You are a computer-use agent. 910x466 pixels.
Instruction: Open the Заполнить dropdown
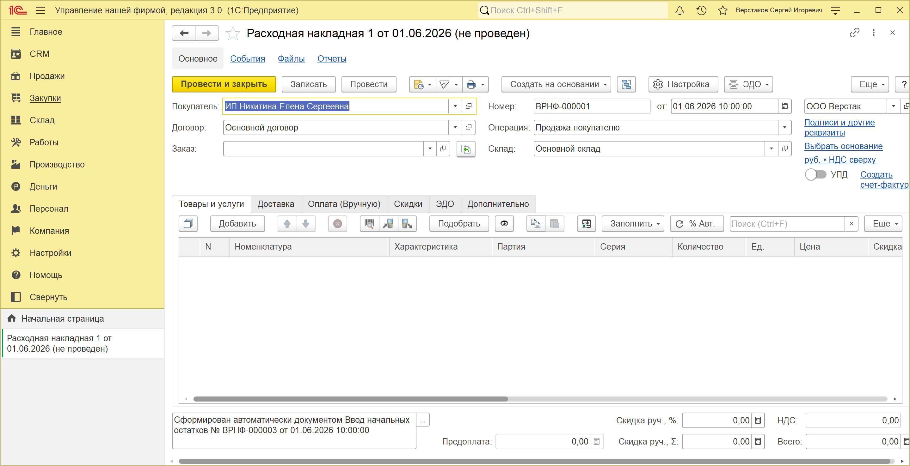tap(633, 224)
